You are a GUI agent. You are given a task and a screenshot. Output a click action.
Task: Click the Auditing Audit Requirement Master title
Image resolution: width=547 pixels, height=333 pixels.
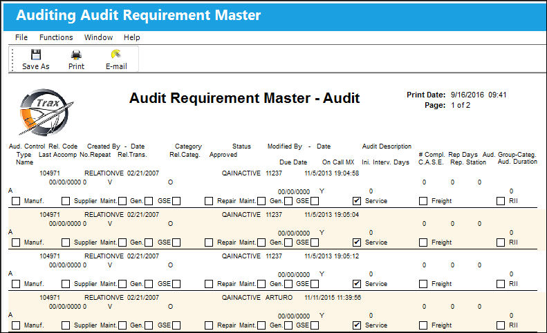[x=138, y=15]
